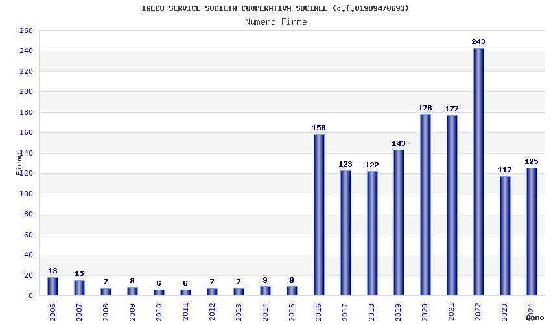The height and width of the screenshot is (324, 551).
Task: Click x-axis year label 2023
Action: 504,312
